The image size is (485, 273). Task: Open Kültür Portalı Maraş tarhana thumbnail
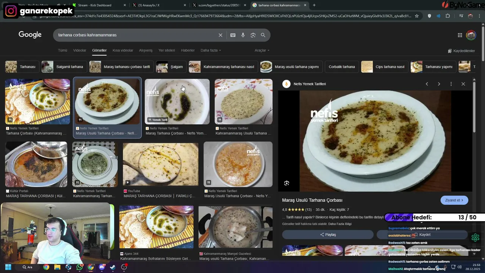tap(36, 164)
